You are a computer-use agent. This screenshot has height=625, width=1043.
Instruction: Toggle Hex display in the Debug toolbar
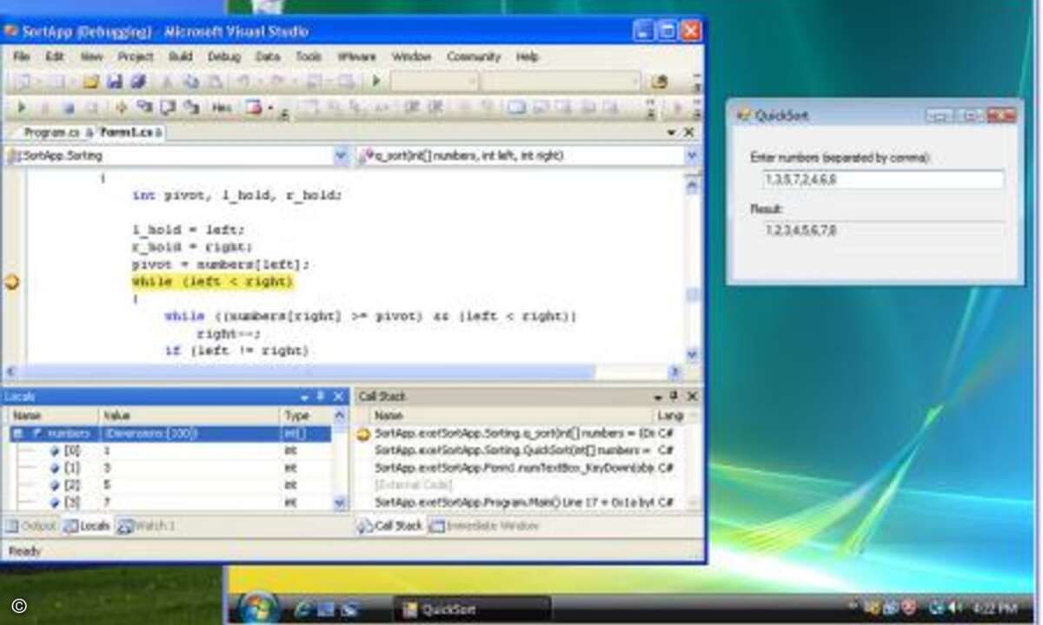tap(223, 108)
